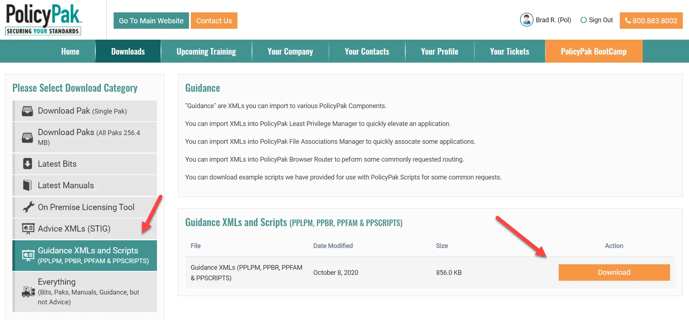
Task: Click the Action column header
Action: [614, 246]
